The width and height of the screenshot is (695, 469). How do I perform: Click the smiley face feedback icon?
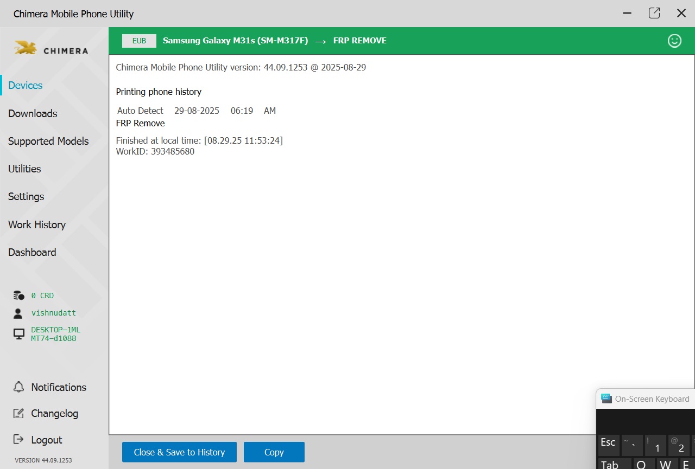click(674, 41)
